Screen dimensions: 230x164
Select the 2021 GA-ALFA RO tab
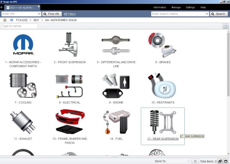[x=22, y=8]
